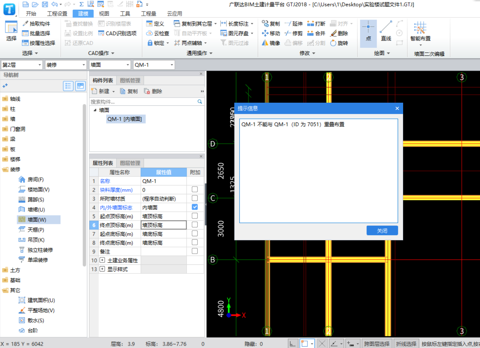Toggle 起点底标高 additional checkbox
This screenshot has width=480, height=348.
click(195, 234)
